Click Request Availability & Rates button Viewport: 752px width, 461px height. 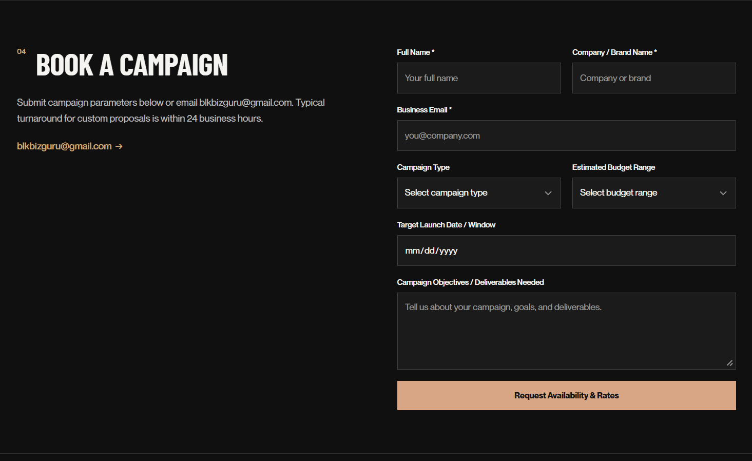[567, 395]
